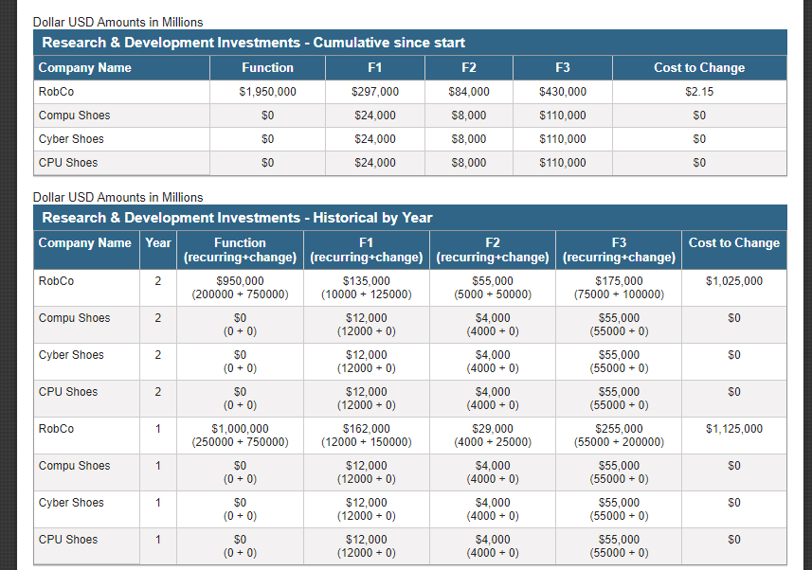This screenshot has width=812, height=570.
Task: Click '(12000 + 150000)' breakdown under $162,000
Action: point(366,442)
